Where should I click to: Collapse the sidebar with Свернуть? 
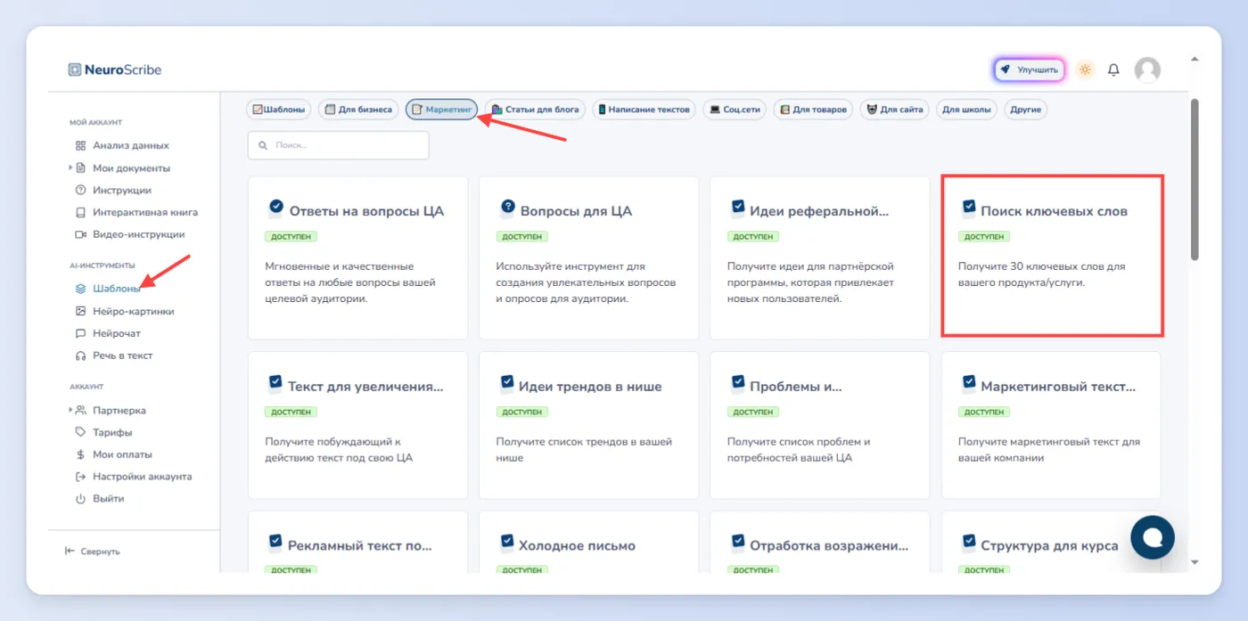[93, 552]
